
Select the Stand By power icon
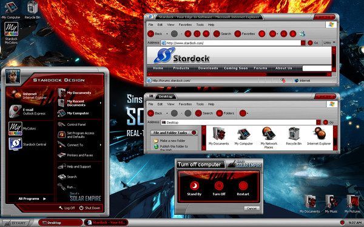click(x=194, y=186)
